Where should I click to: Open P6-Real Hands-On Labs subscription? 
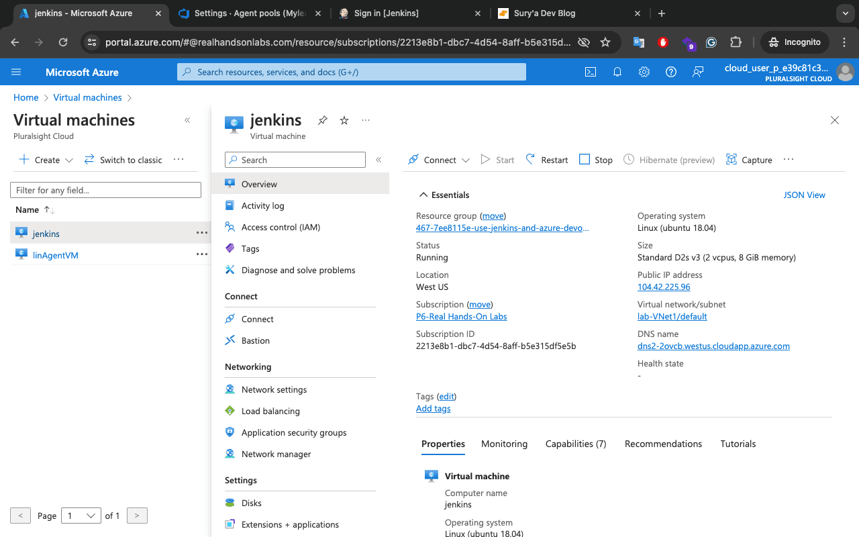[x=462, y=316]
